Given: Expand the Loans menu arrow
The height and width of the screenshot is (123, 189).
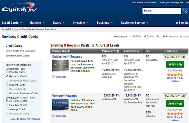Looking at the screenshot, I should point(64,23).
